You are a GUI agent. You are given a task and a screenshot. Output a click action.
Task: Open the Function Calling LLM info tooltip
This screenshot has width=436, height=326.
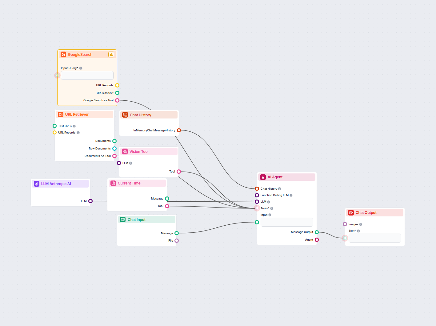point(291,195)
